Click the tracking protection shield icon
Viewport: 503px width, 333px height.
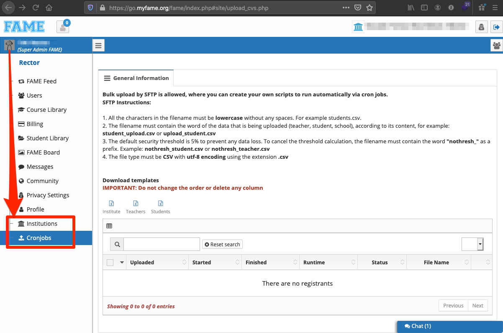(90, 8)
